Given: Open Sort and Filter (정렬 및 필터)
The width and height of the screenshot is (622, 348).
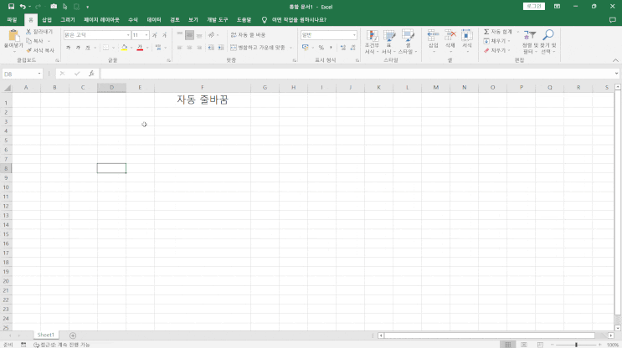Looking at the screenshot, I should 529,42.
